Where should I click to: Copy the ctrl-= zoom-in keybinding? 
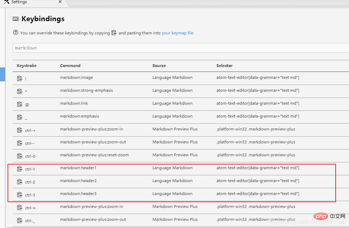(19, 207)
